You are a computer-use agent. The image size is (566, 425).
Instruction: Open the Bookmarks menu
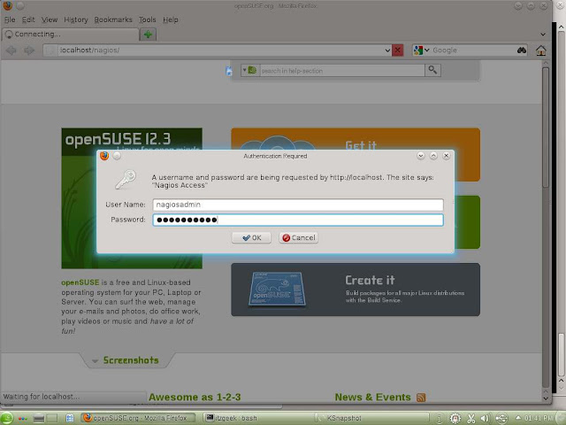click(x=113, y=19)
